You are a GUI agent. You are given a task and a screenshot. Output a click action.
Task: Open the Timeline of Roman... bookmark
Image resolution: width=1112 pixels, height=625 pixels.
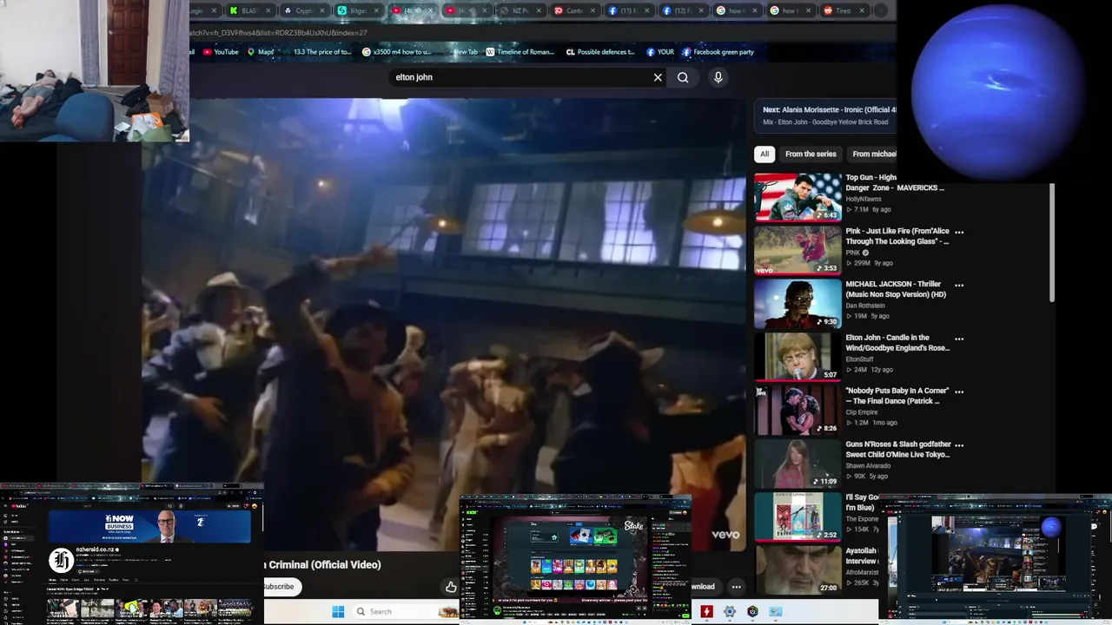click(520, 52)
